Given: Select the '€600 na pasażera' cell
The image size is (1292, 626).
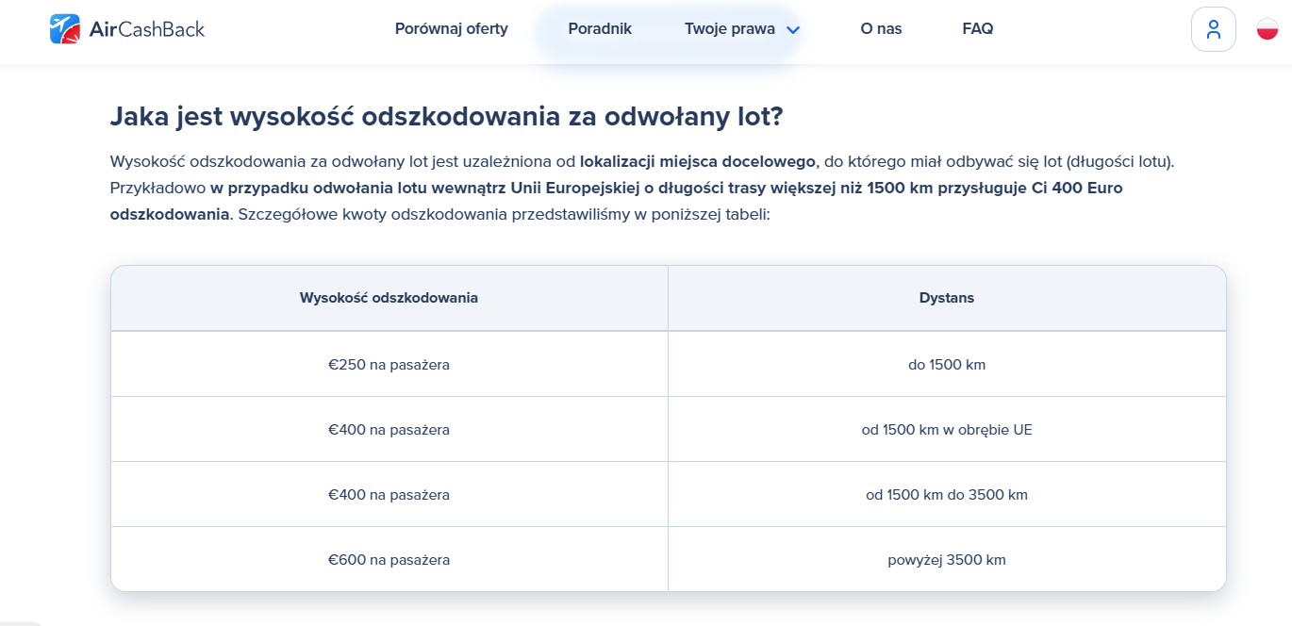Looking at the screenshot, I should (389, 559).
